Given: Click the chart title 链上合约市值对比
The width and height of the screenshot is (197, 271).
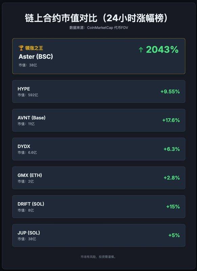Looking at the screenshot, I should click(61, 18).
